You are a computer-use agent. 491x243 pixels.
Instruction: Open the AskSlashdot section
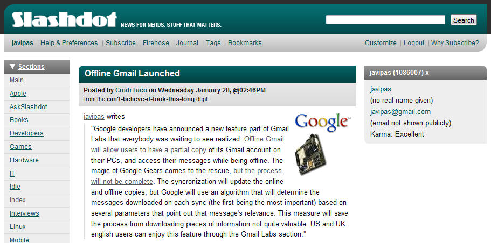tap(28, 107)
